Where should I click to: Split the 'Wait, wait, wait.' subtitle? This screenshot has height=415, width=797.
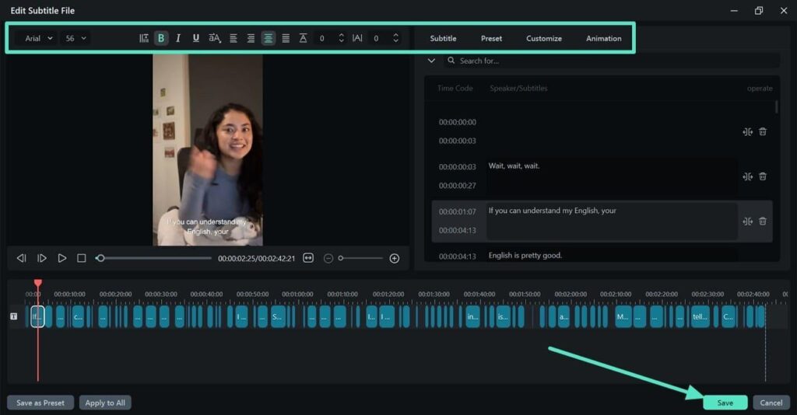[747, 176]
